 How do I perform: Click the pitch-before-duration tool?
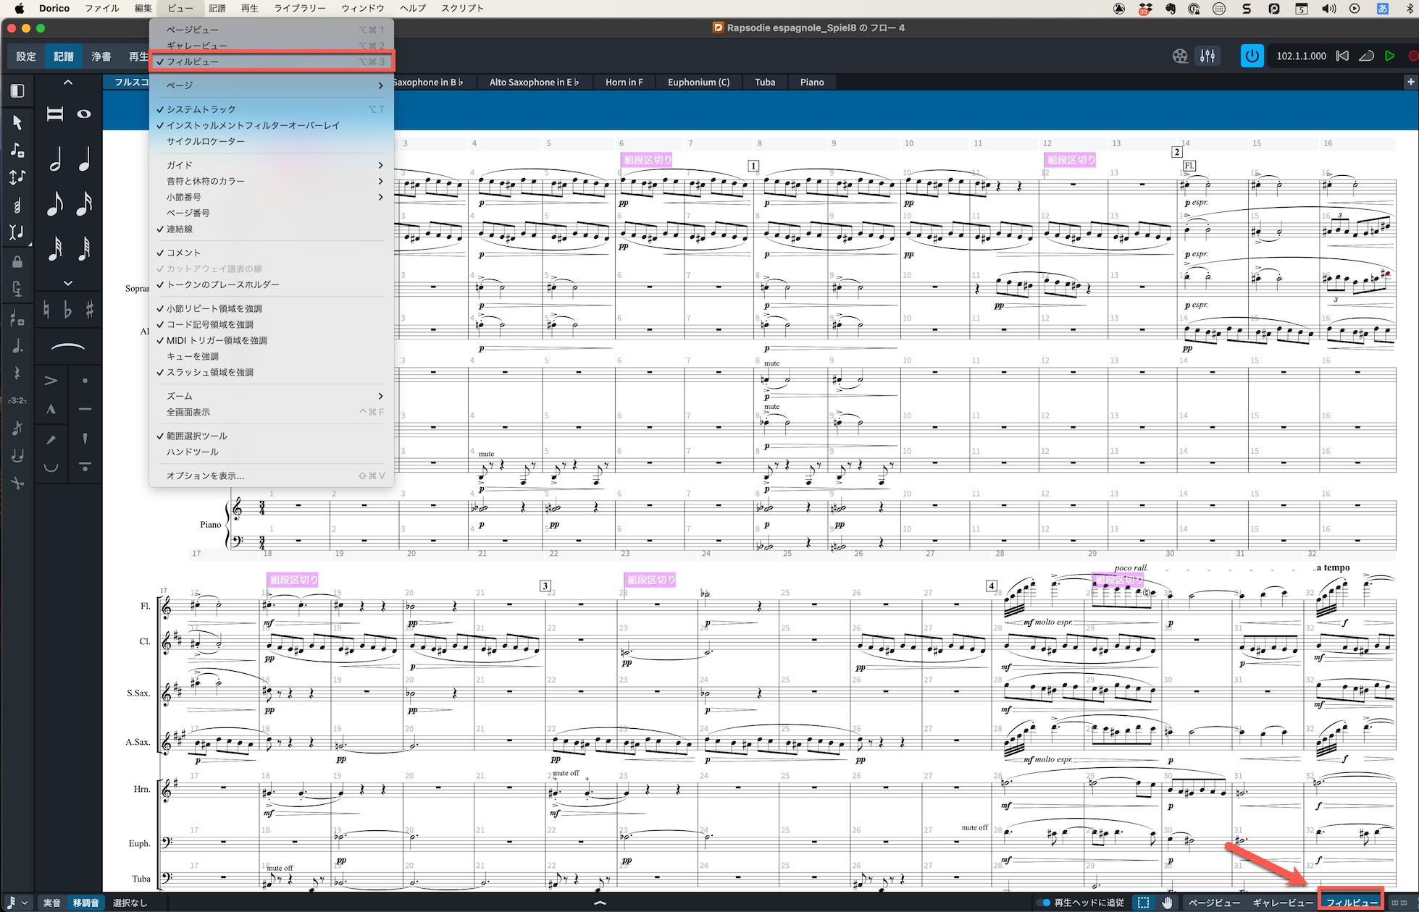pos(17,177)
